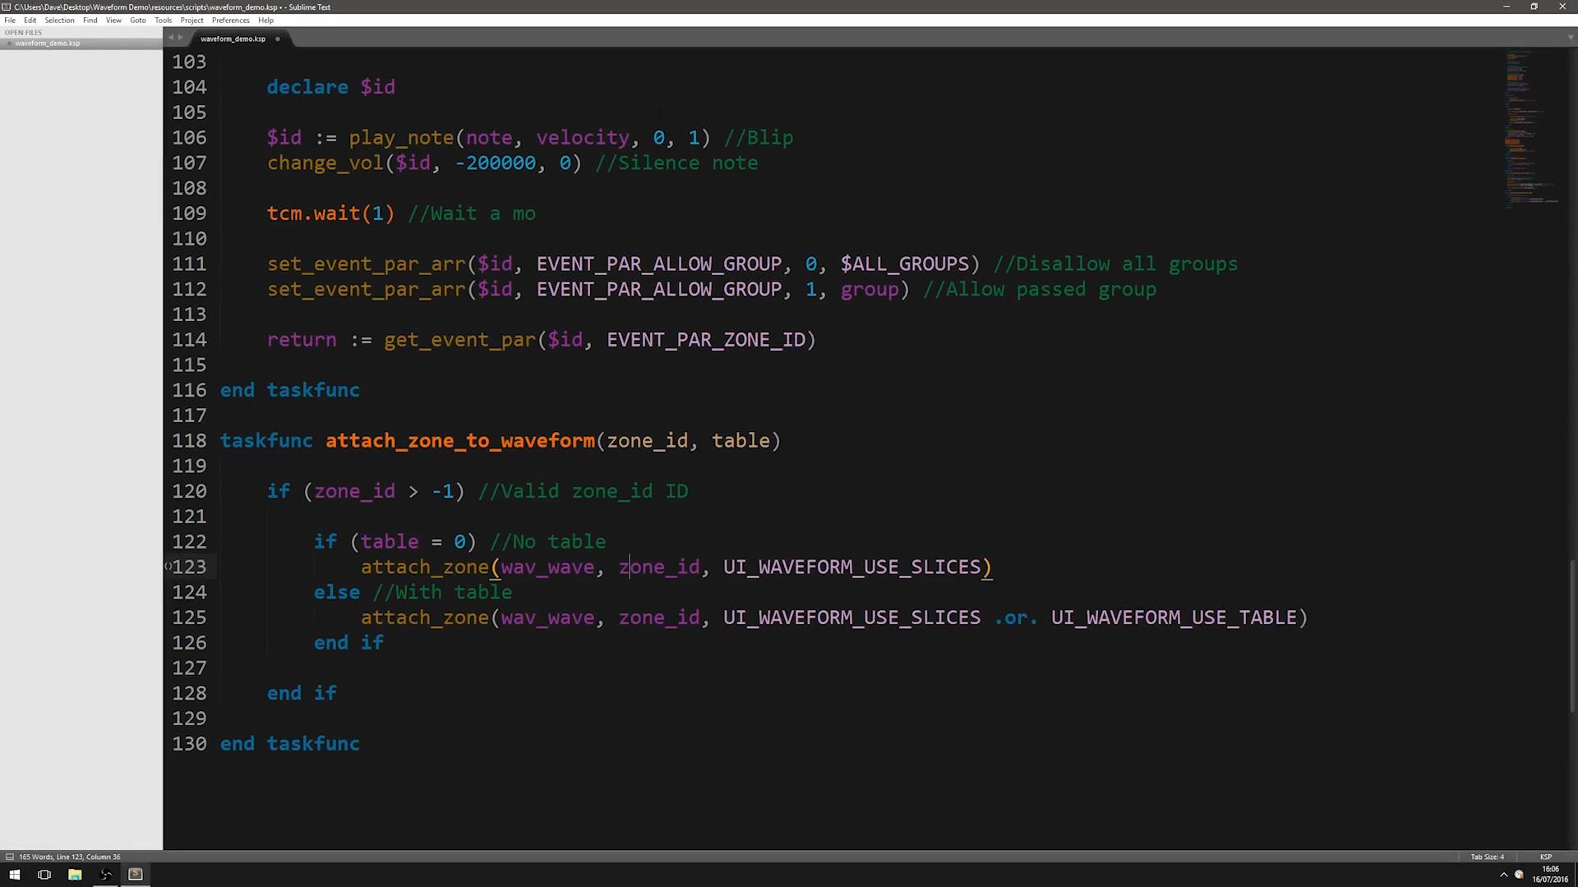Click the '//Allow passed group' comment
1578x887 pixels.
1040,290
